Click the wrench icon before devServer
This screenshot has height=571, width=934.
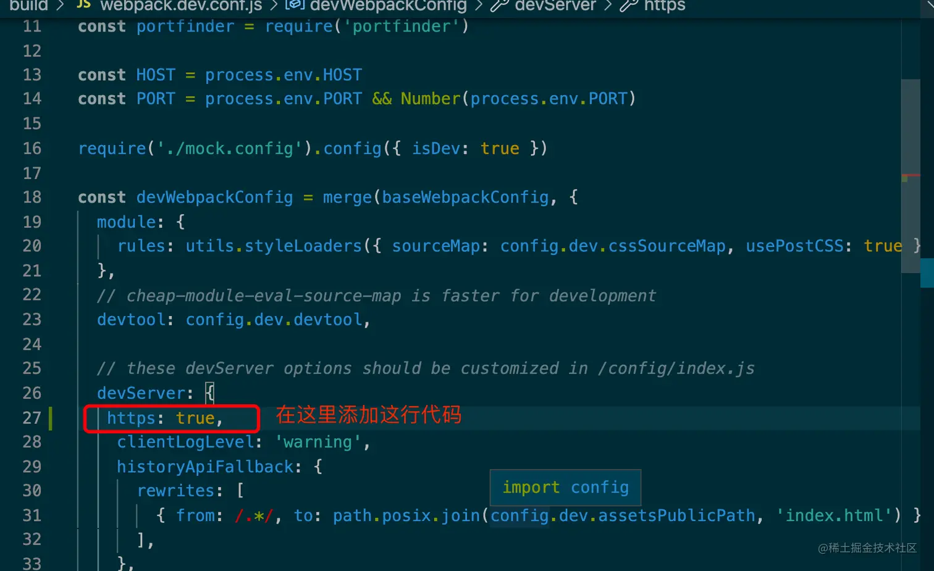pyautogui.click(x=499, y=6)
